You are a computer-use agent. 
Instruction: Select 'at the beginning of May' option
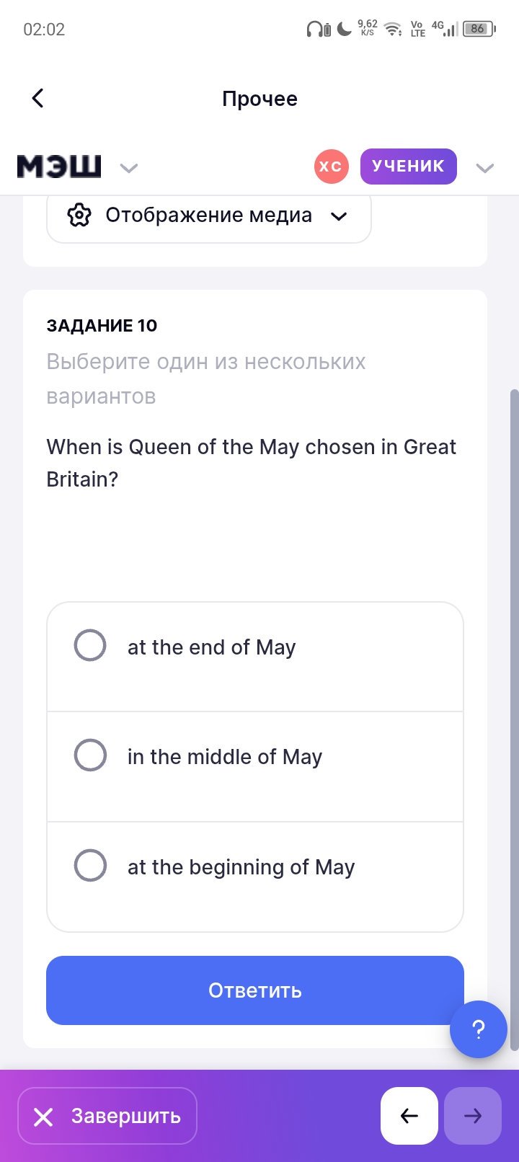point(90,866)
